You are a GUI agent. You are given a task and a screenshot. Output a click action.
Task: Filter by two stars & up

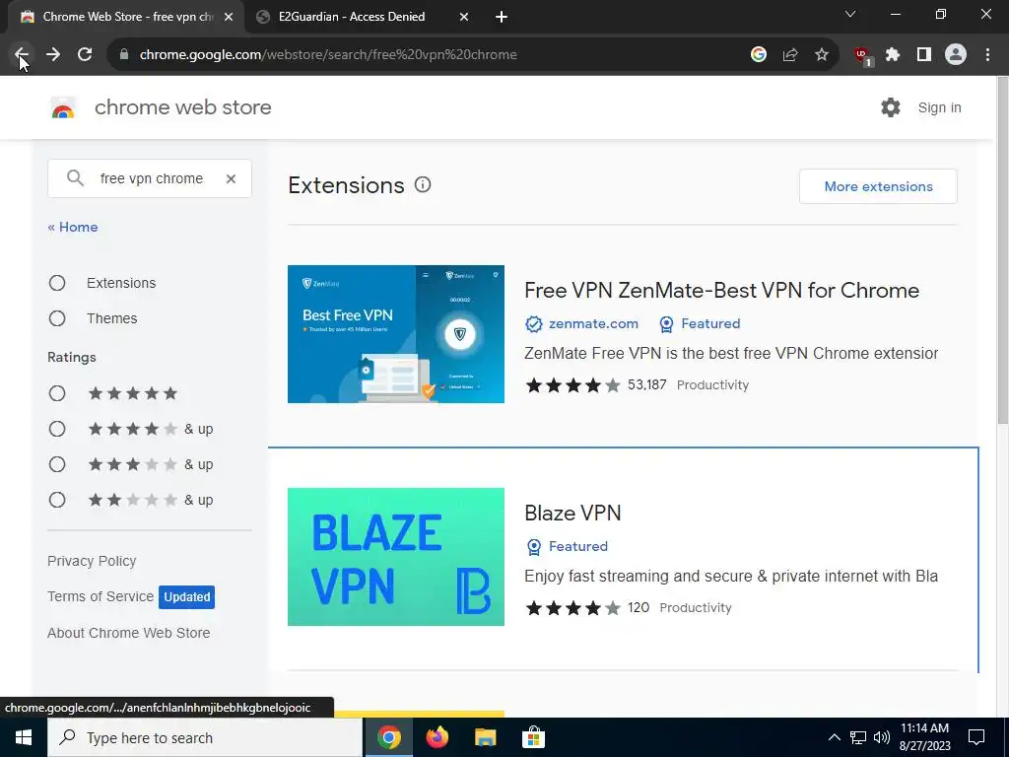coord(57,500)
